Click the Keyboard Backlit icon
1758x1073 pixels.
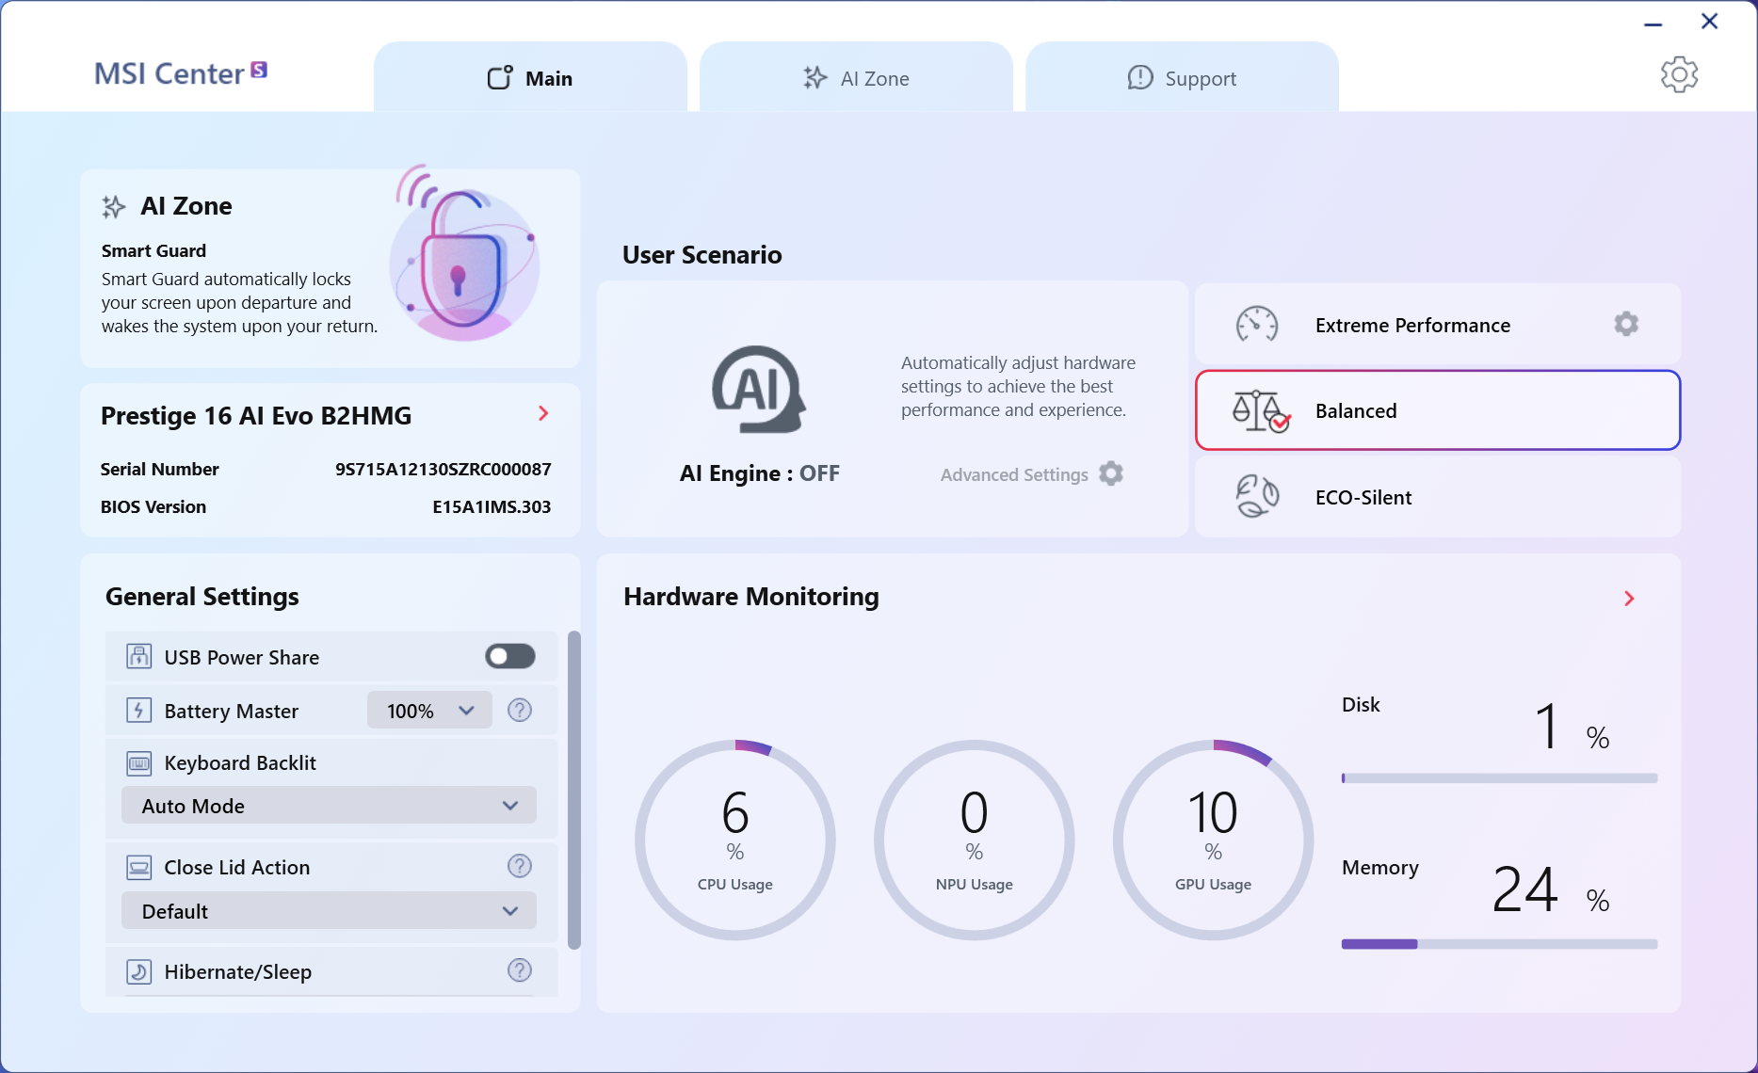(x=138, y=763)
